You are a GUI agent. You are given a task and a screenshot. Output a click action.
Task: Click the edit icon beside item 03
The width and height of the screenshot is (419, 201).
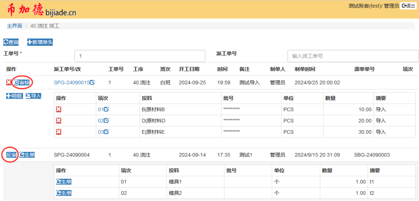click(x=107, y=132)
